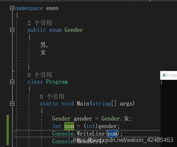Click the 'enen' namespace name
Viewport: 177px width, 147px height.
[x=52, y=8]
